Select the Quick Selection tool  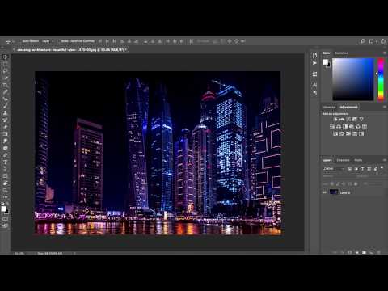[5, 78]
